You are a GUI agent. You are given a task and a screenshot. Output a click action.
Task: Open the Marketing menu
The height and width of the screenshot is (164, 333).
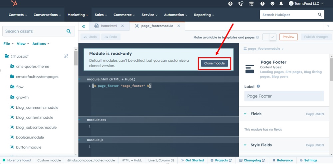click(78, 15)
